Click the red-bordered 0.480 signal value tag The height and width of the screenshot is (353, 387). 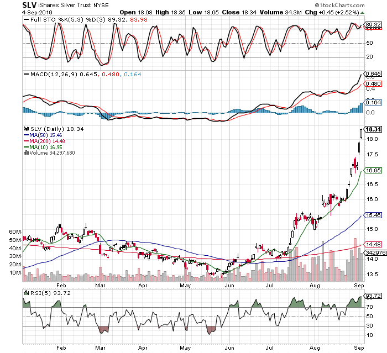coord(373,84)
